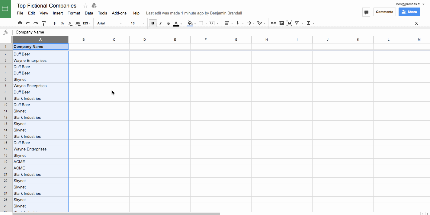
Task: Insert a comment from the toolbar
Action: pyautogui.click(x=281, y=23)
